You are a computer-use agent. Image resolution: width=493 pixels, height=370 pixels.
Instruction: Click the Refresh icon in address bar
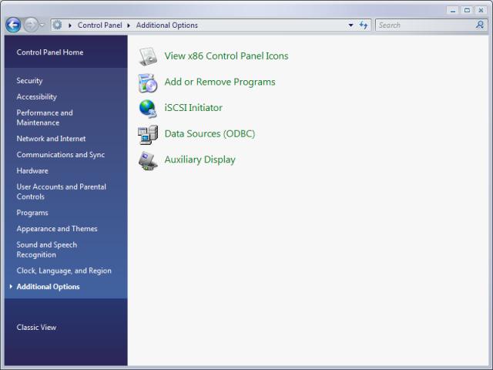coord(364,25)
